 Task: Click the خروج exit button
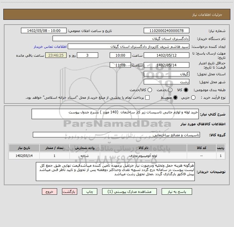50,192
